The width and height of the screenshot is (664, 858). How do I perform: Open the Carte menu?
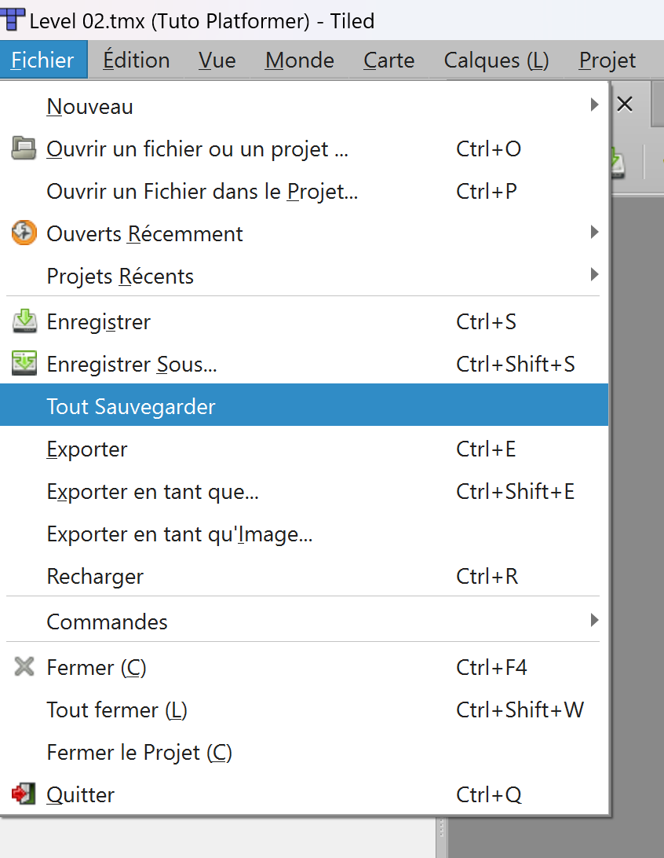[389, 60]
